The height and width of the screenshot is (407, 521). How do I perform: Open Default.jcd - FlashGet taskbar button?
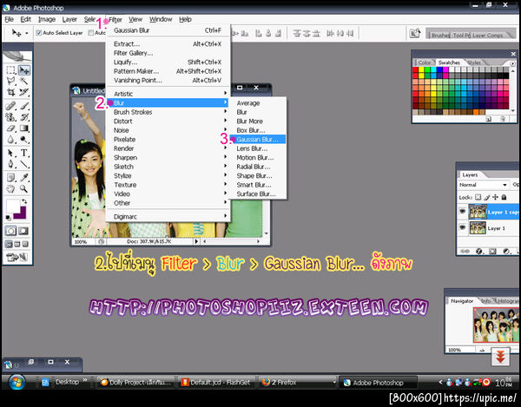216,383
